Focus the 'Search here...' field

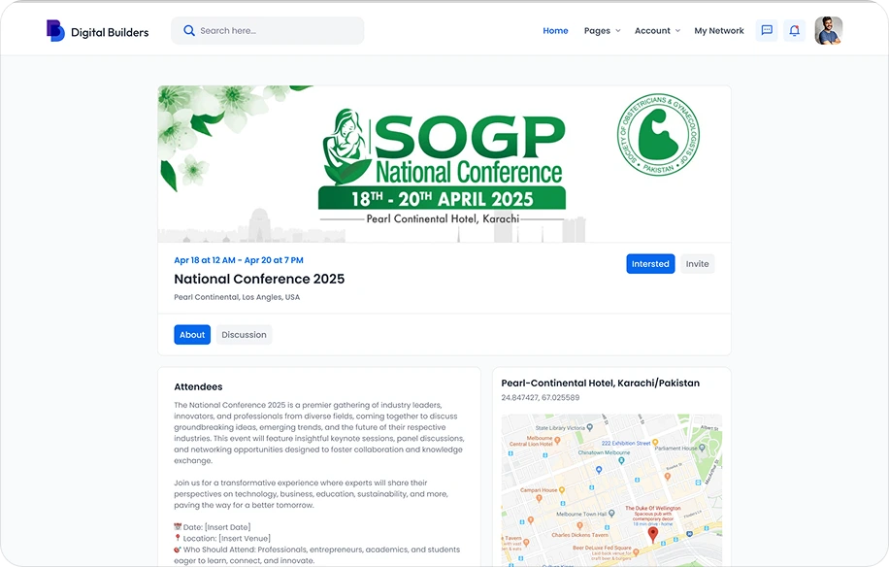click(268, 31)
